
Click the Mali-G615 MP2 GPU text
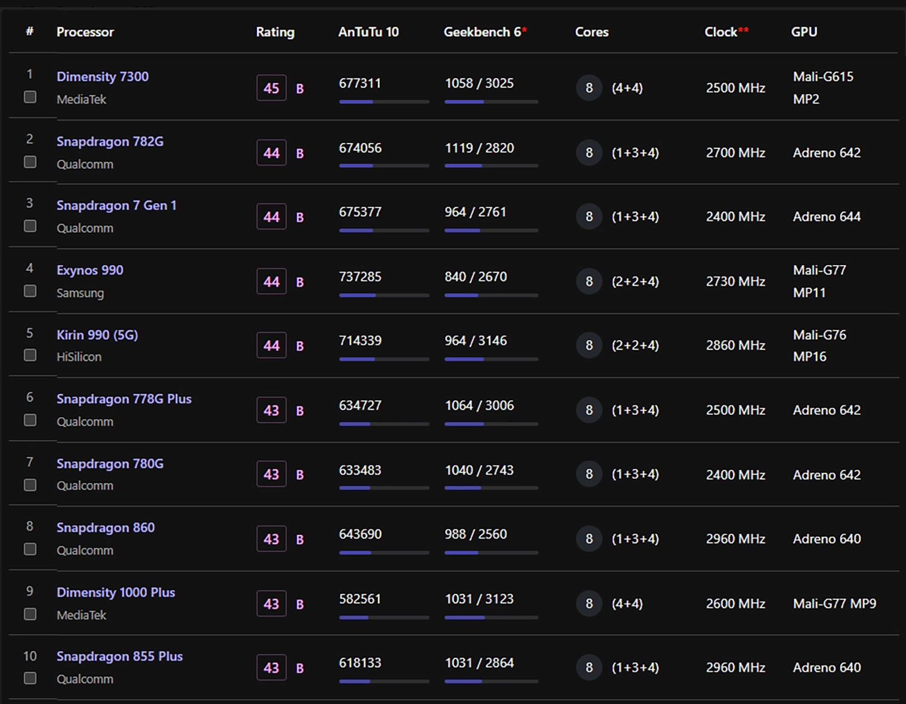823,88
